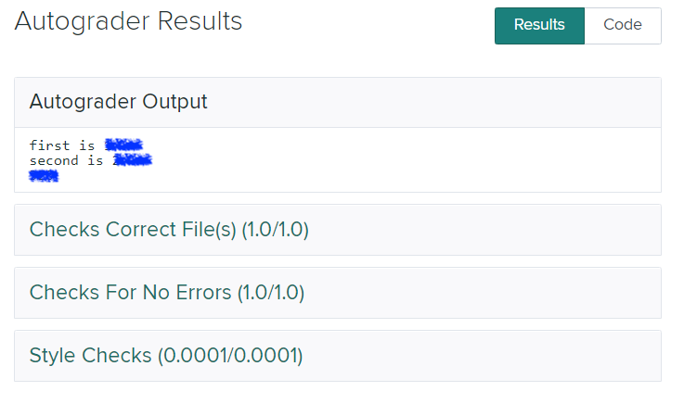684x404 pixels.
Task: Click the blue scribble after 'second is'
Action: click(x=133, y=160)
